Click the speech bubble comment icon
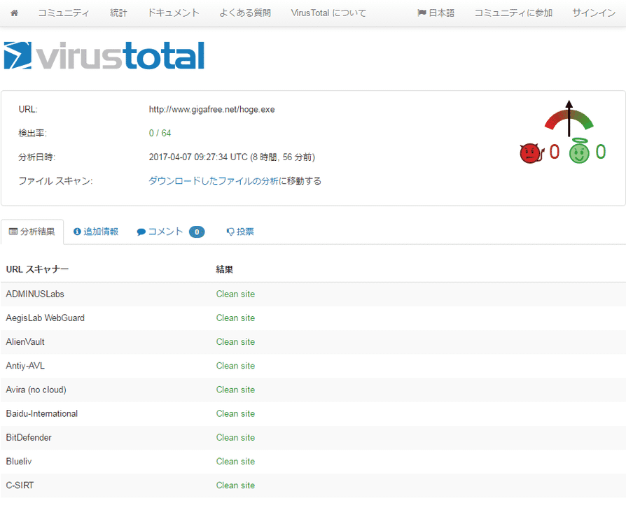626x505 pixels. (141, 232)
